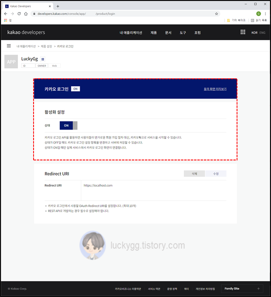Click the LuckyGg app name

(x=29, y=59)
